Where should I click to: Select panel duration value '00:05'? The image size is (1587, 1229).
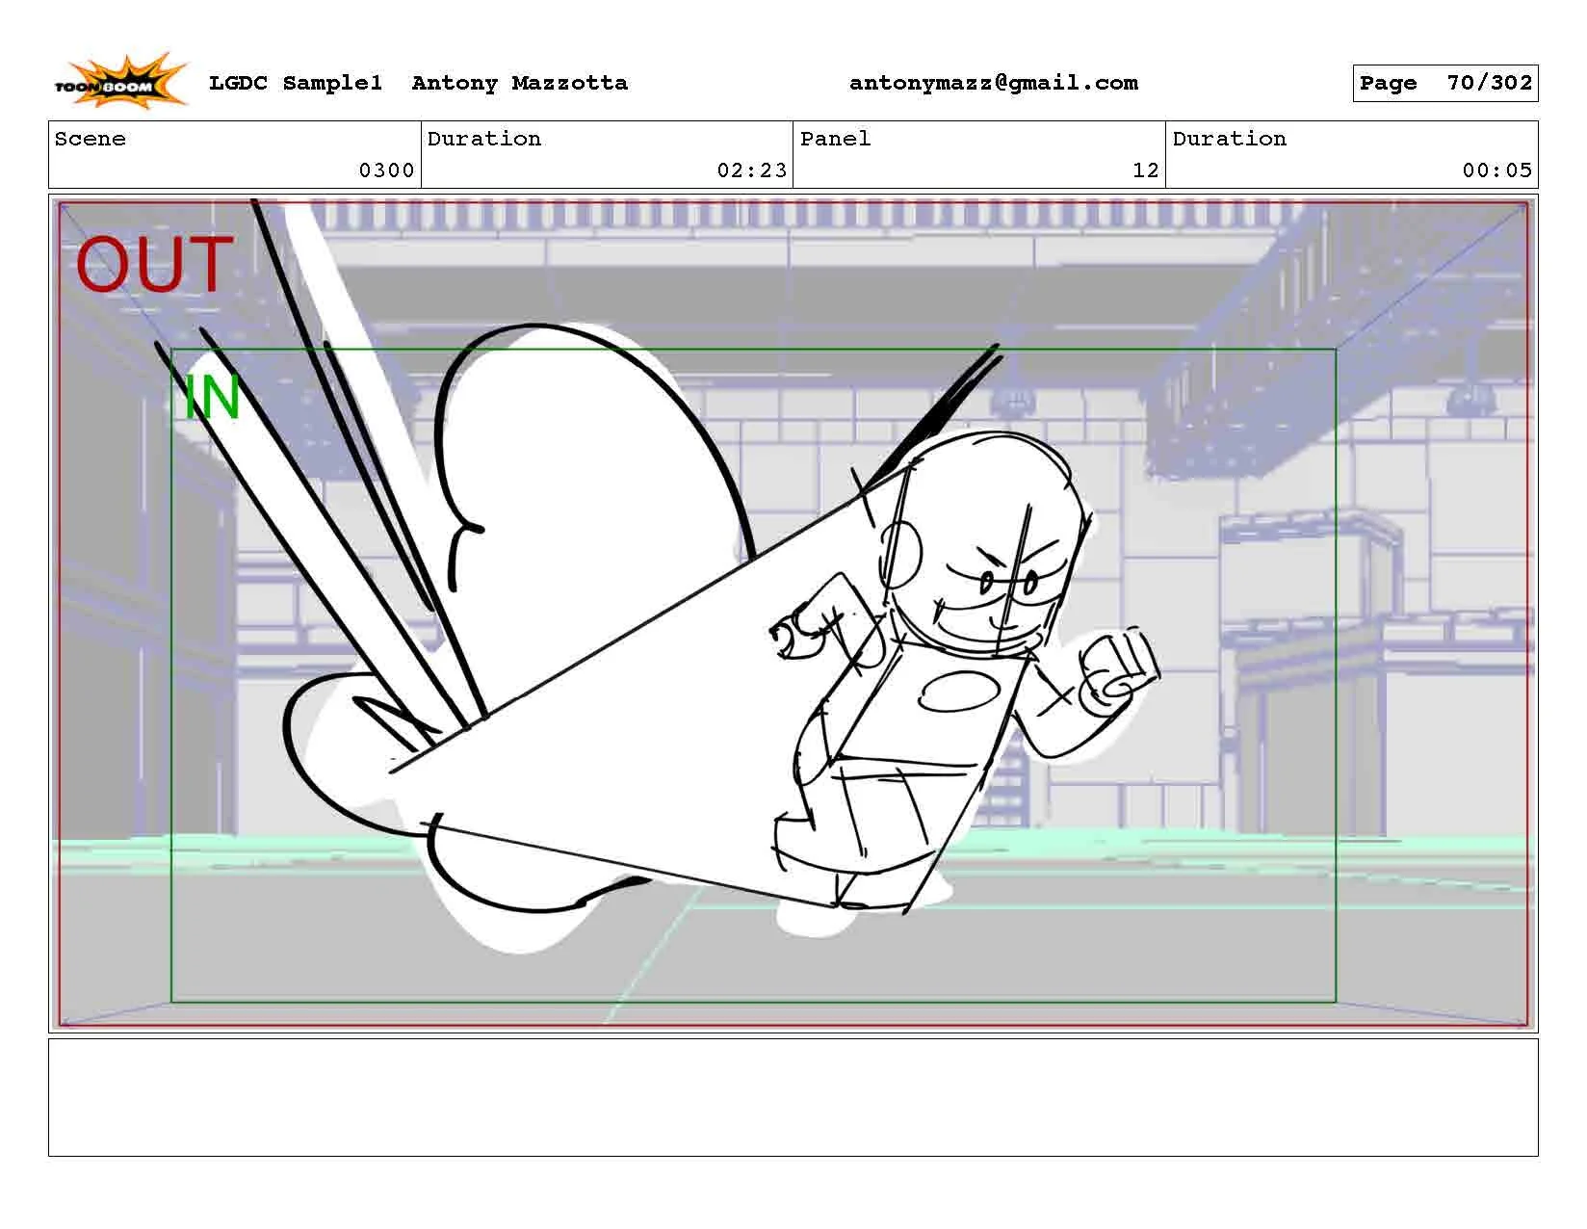1497,170
